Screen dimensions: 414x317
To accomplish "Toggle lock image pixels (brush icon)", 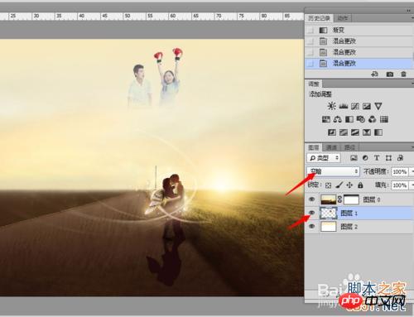I will coord(339,185).
